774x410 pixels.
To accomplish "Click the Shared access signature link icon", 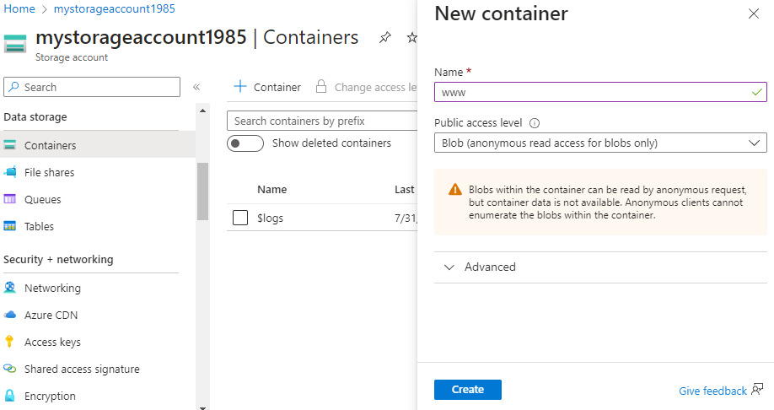I will point(9,369).
